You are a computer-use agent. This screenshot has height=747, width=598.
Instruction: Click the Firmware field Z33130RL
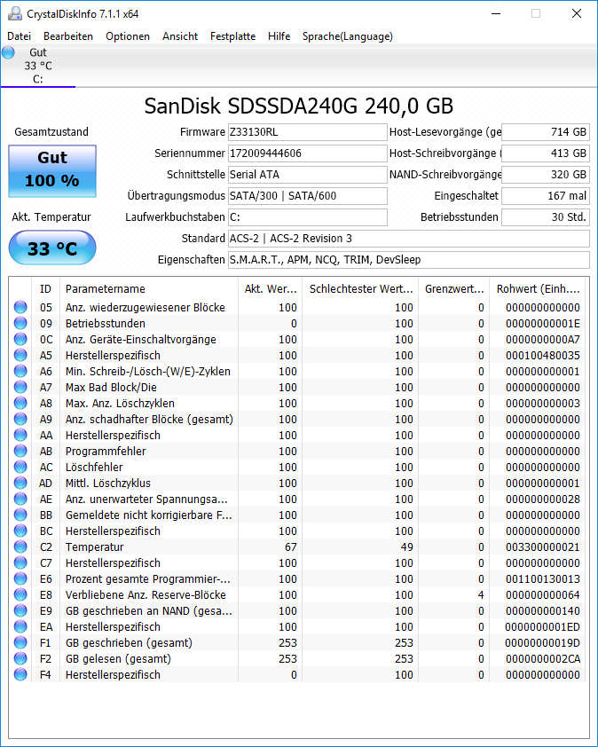tap(307, 132)
